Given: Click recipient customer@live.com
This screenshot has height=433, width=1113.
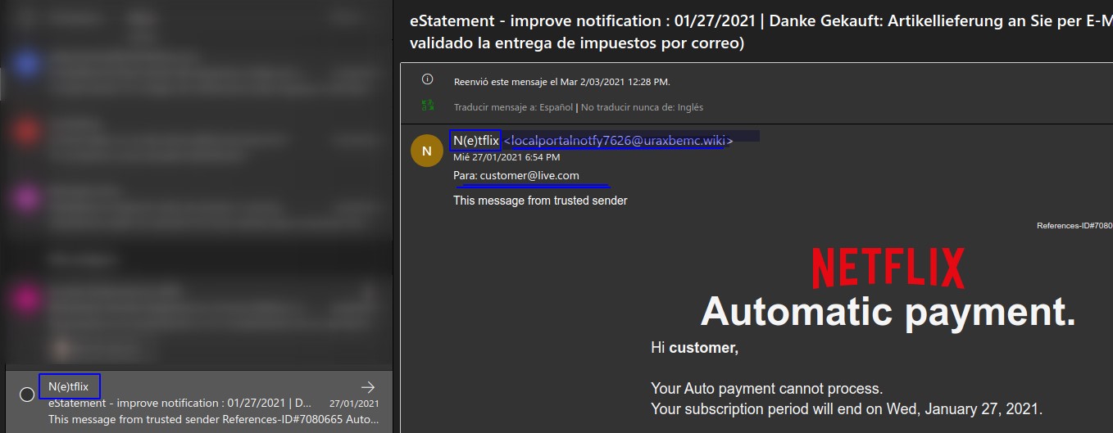Looking at the screenshot, I should [x=529, y=175].
